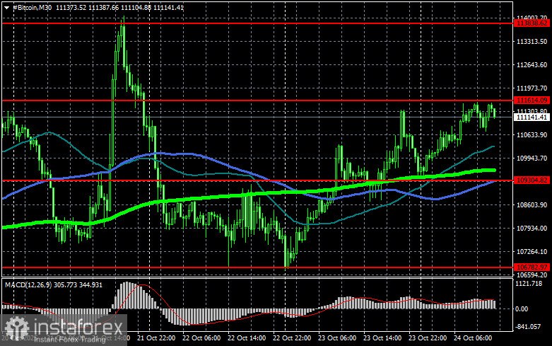Screen dimensions: 552x346
Task: Select the 111141.41 current price label
Action: coord(532,117)
